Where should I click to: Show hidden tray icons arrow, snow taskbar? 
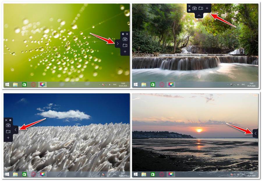[100, 175]
